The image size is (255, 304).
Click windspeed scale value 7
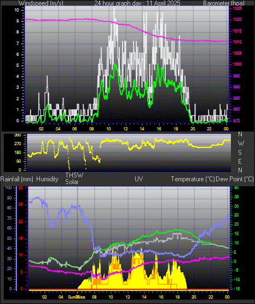(x=18, y=44)
